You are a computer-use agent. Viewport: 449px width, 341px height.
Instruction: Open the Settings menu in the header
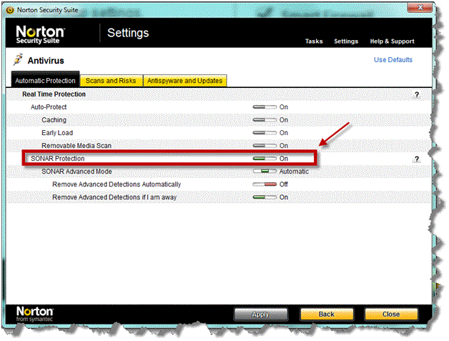pos(346,41)
